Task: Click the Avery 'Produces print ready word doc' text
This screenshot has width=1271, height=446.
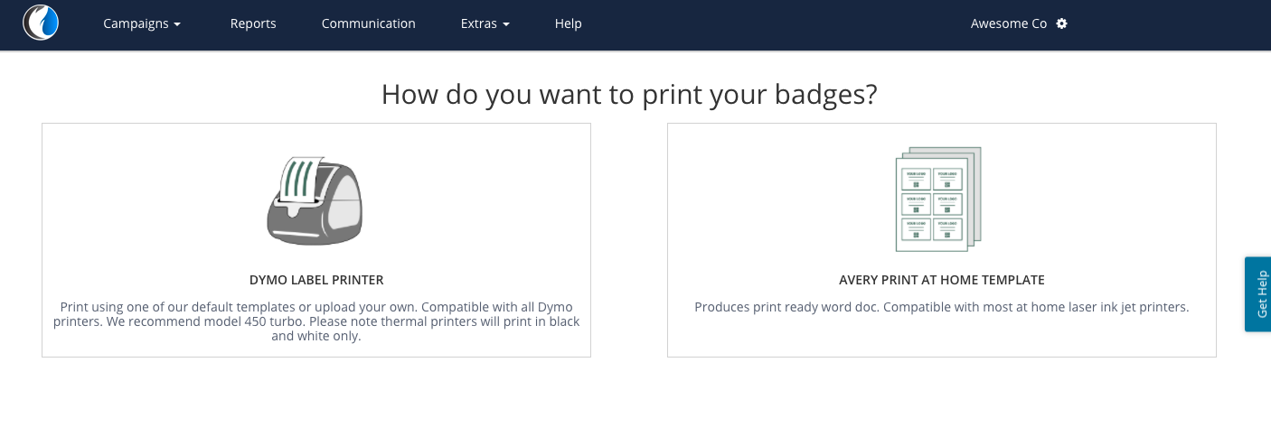Action: 942,307
